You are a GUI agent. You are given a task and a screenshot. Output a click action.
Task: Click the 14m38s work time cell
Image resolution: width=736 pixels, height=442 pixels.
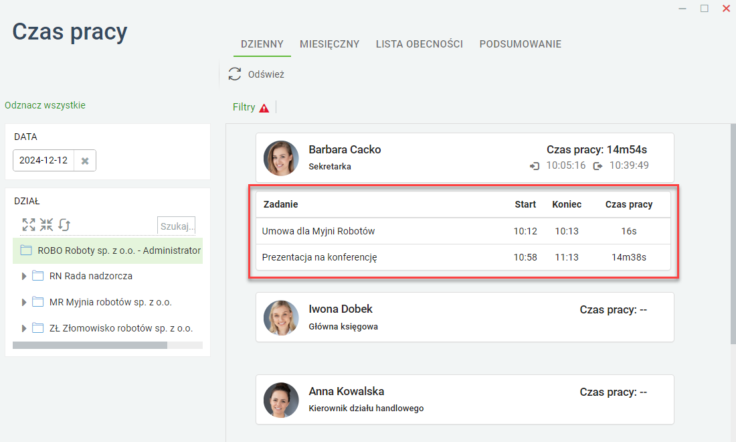pyautogui.click(x=628, y=257)
